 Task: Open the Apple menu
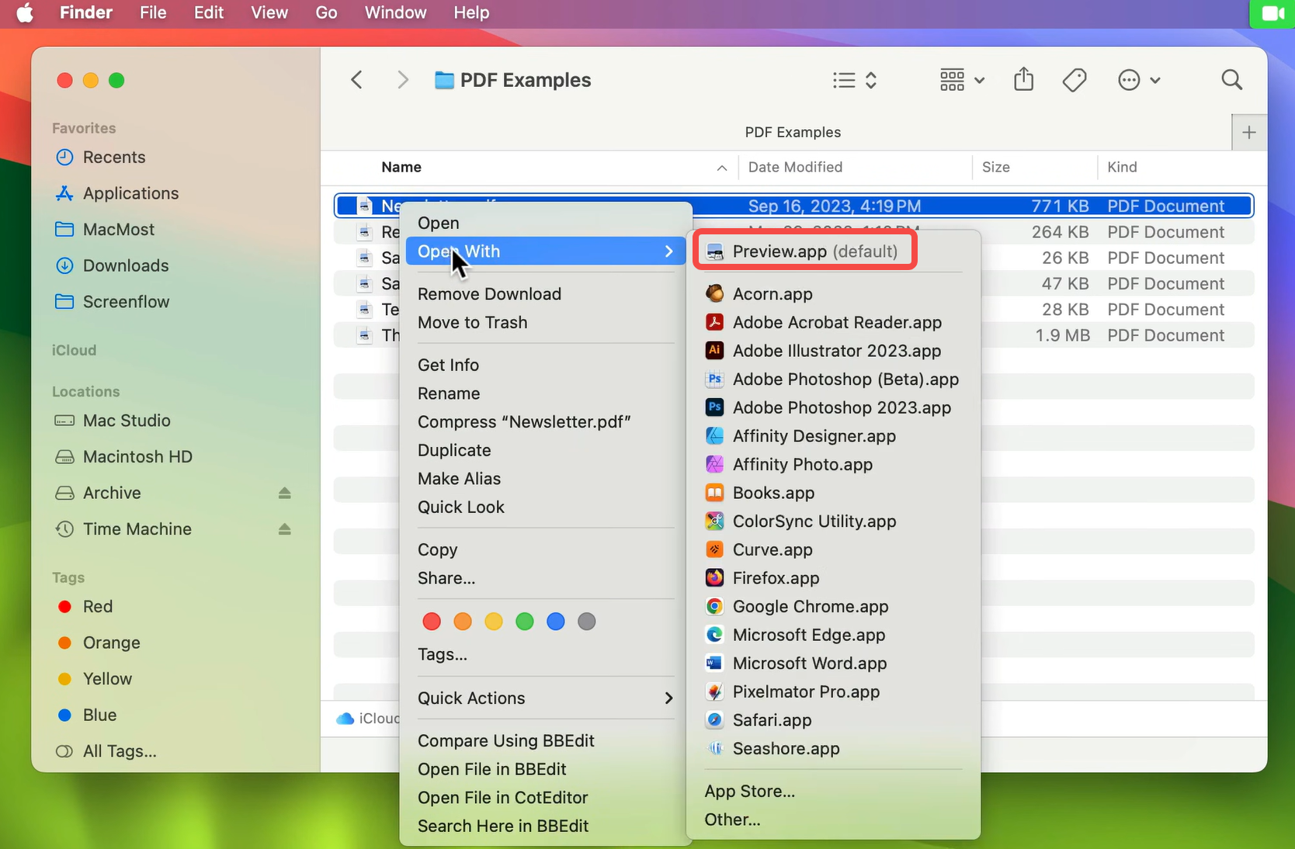pyautogui.click(x=25, y=13)
